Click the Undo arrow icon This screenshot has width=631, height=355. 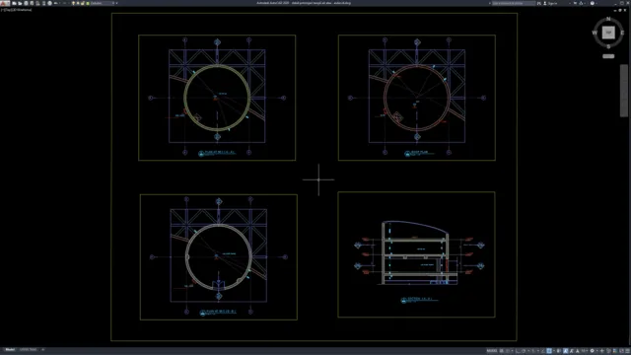coord(55,3)
